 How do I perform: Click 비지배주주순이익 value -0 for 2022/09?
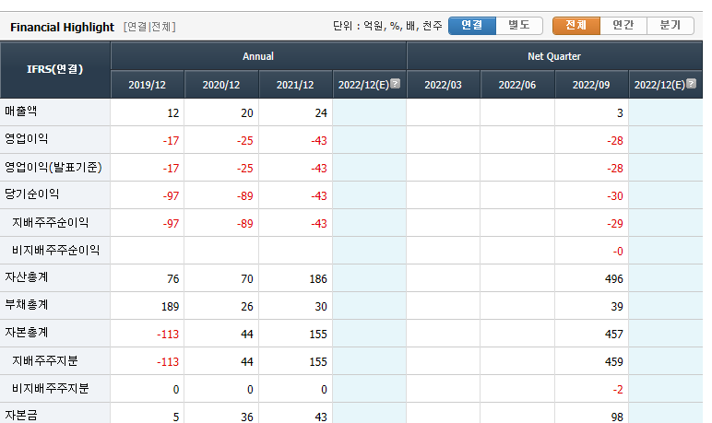618,252
